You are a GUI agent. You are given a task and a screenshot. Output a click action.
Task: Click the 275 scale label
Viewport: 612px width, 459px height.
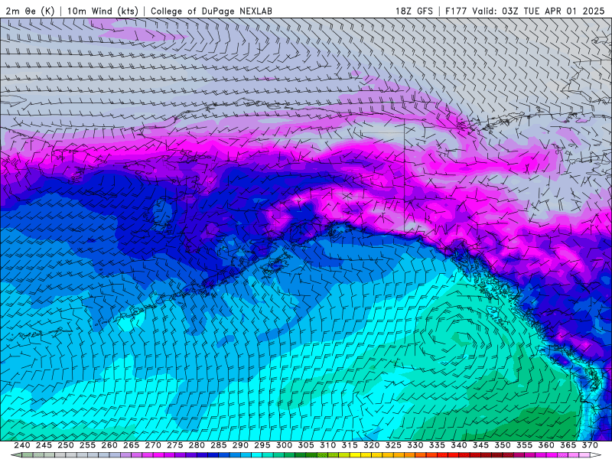(175, 445)
